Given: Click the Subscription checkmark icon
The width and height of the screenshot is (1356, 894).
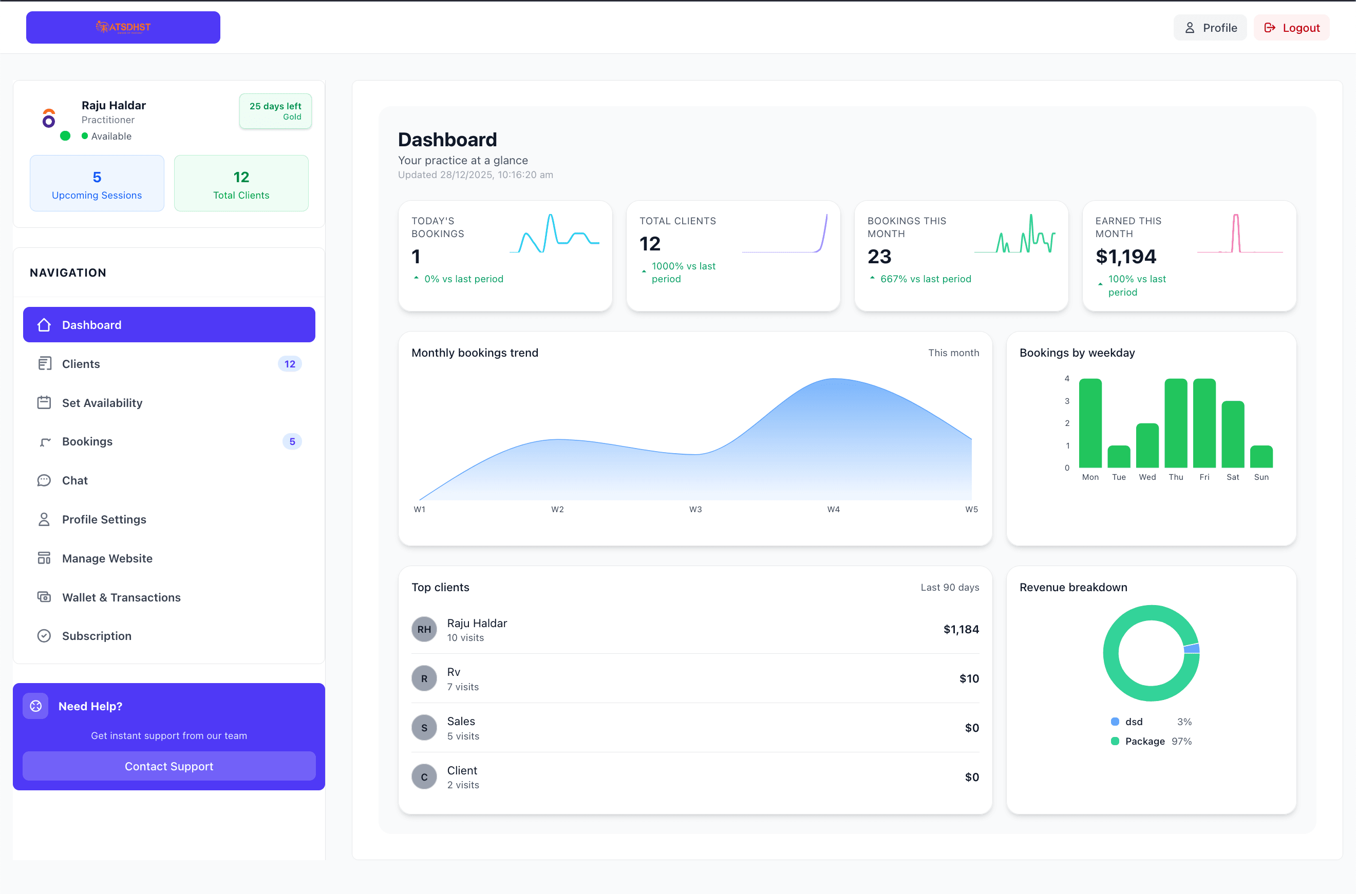Looking at the screenshot, I should (45, 636).
